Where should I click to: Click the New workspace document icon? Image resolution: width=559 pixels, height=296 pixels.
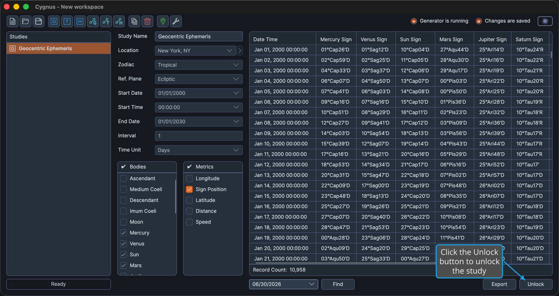pyautogui.click(x=13, y=21)
